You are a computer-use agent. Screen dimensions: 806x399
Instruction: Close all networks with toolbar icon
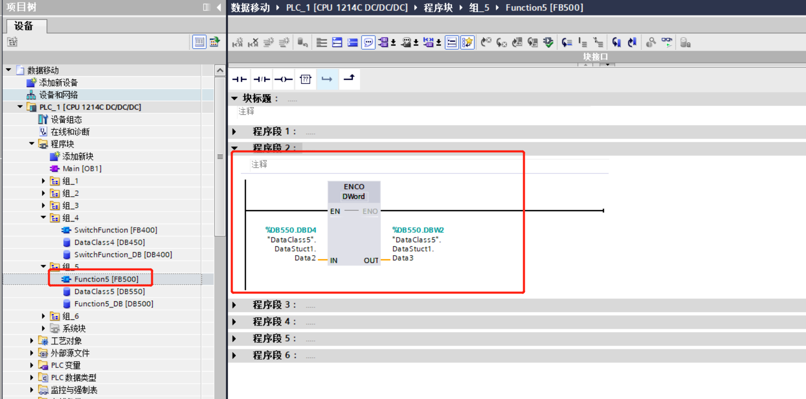[x=353, y=42]
